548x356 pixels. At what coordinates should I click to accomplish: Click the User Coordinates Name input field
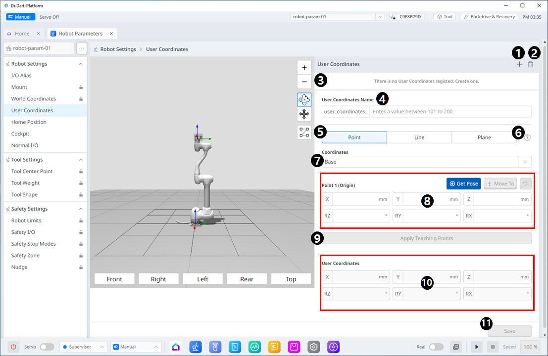[450, 111]
